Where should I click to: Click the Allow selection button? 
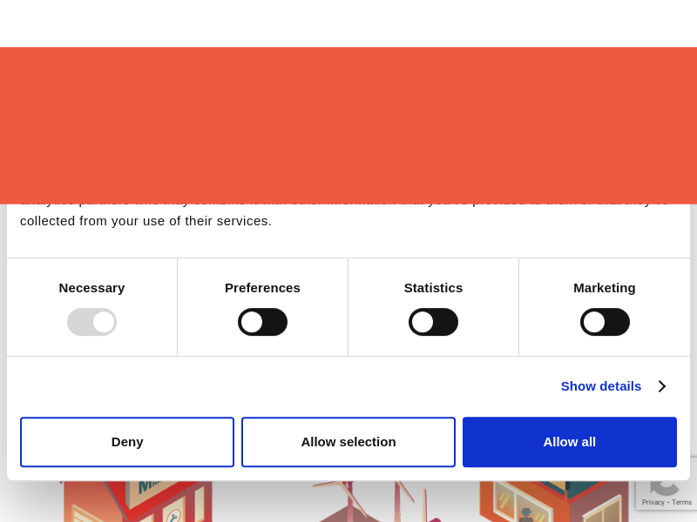coord(348,442)
